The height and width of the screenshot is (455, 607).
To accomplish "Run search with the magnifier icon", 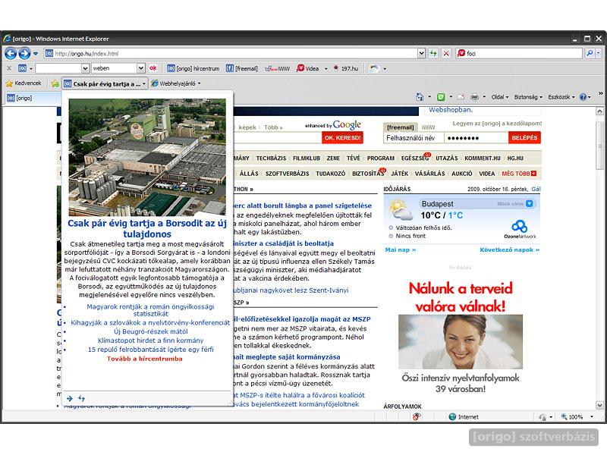I will click(x=589, y=53).
